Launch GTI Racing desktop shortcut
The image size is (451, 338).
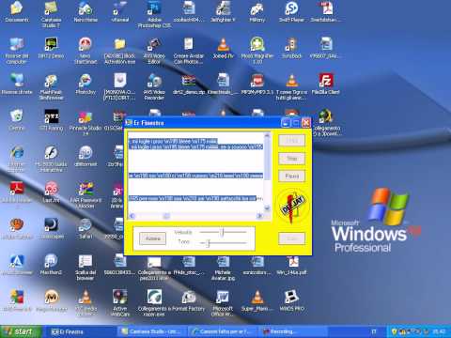51,119
